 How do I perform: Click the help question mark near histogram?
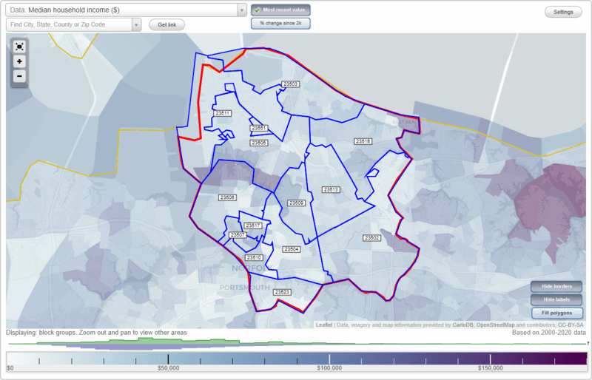(x=588, y=343)
